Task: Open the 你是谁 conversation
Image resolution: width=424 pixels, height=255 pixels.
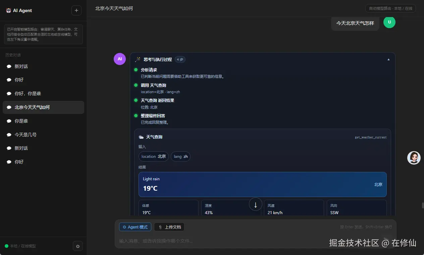Action: (43, 121)
